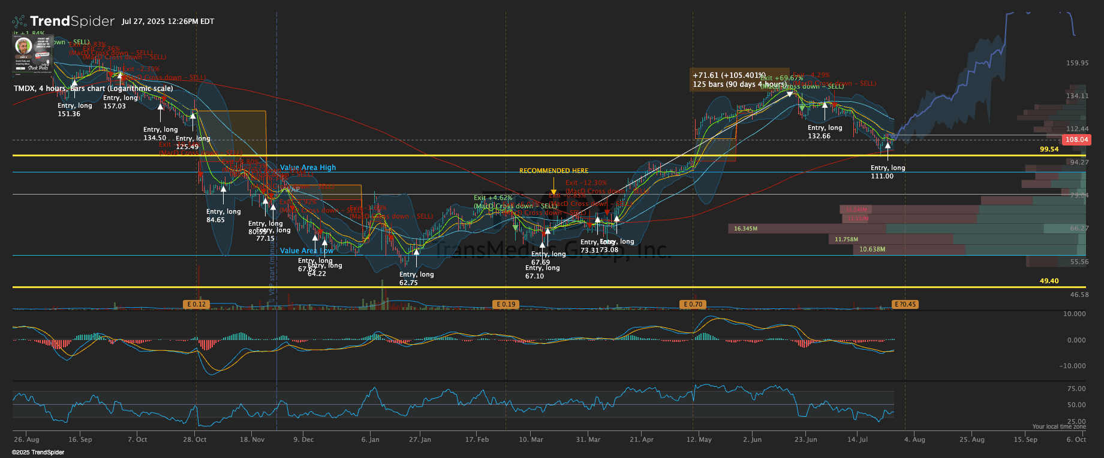Click the 31. Mar date label
Screen dimensions: 1104x458
coord(588,439)
